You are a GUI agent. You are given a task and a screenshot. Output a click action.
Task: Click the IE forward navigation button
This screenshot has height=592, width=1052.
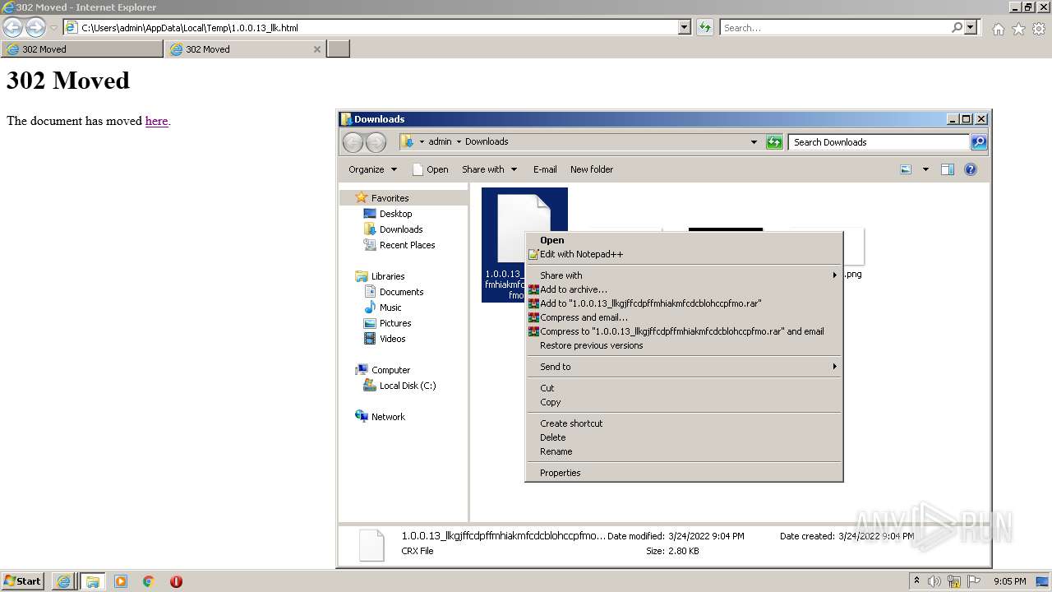[35, 27]
